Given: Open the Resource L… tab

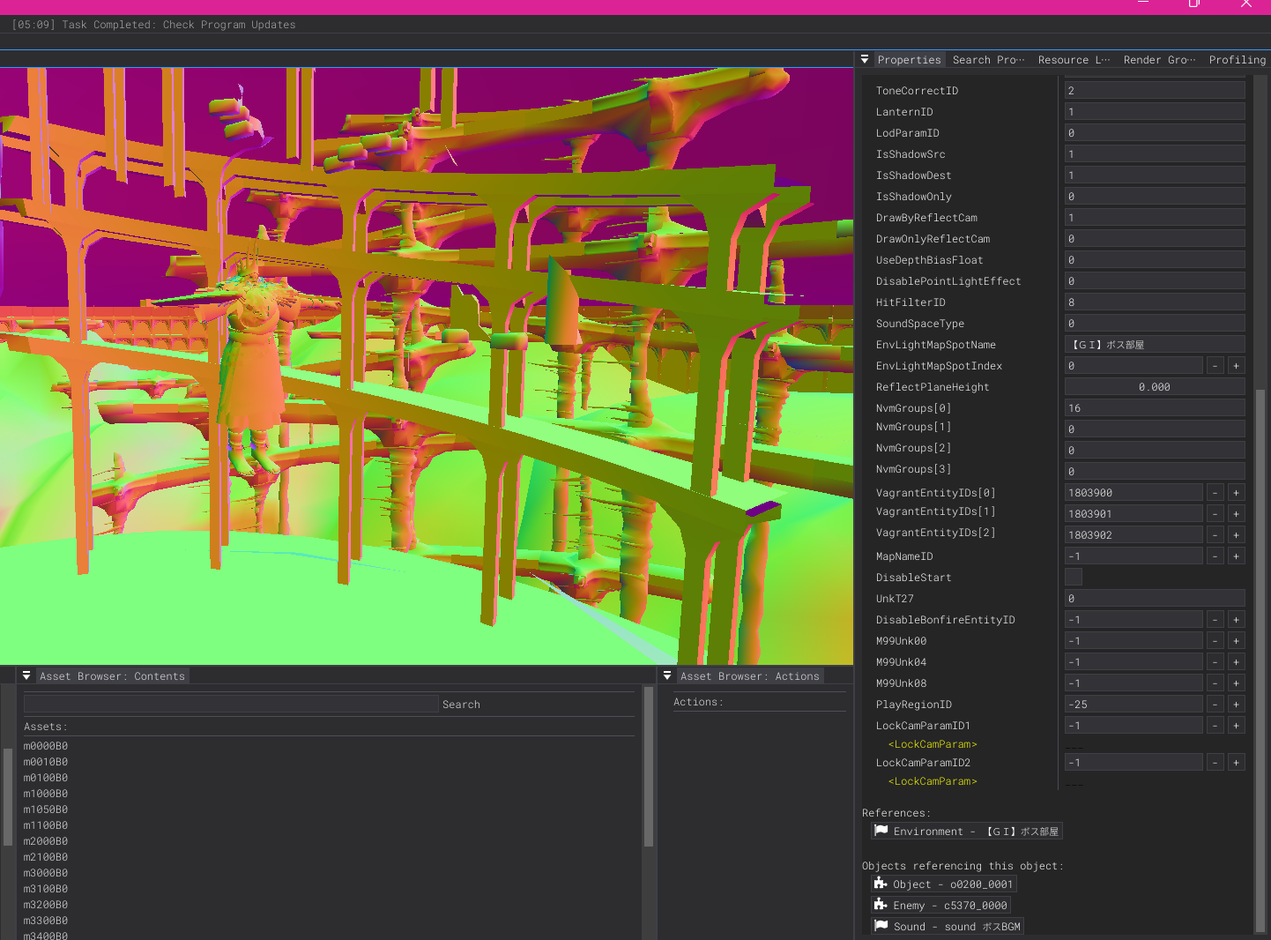Looking at the screenshot, I should [x=1074, y=60].
